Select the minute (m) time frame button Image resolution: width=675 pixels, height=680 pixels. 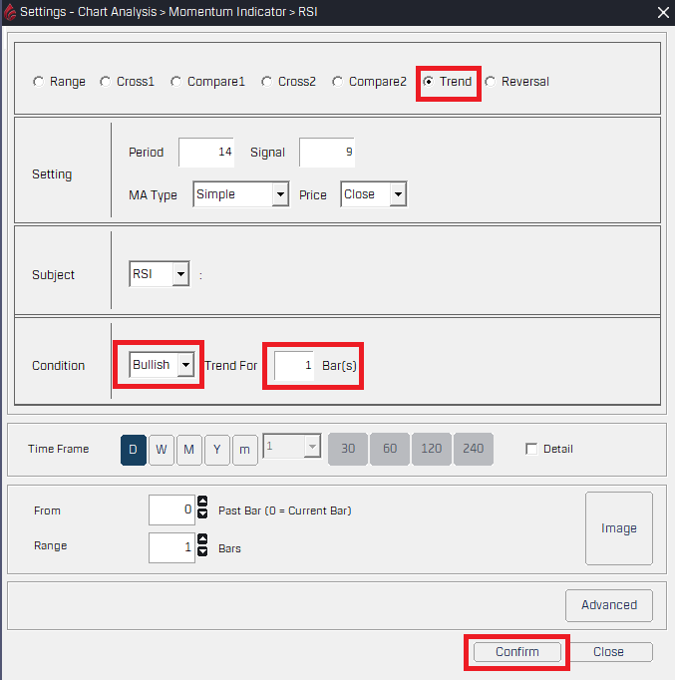pos(244,450)
